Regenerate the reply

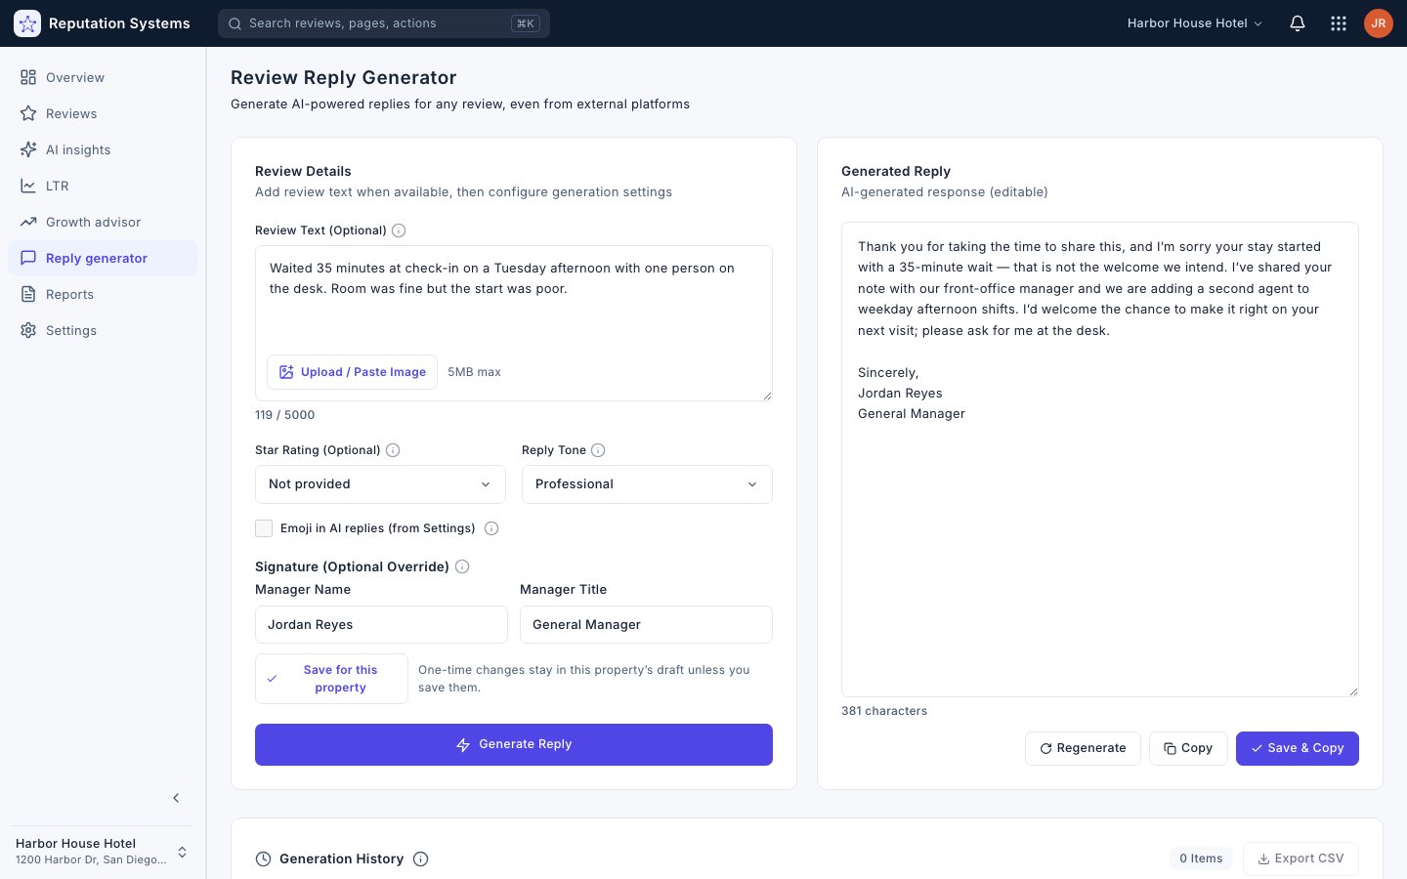click(1083, 748)
